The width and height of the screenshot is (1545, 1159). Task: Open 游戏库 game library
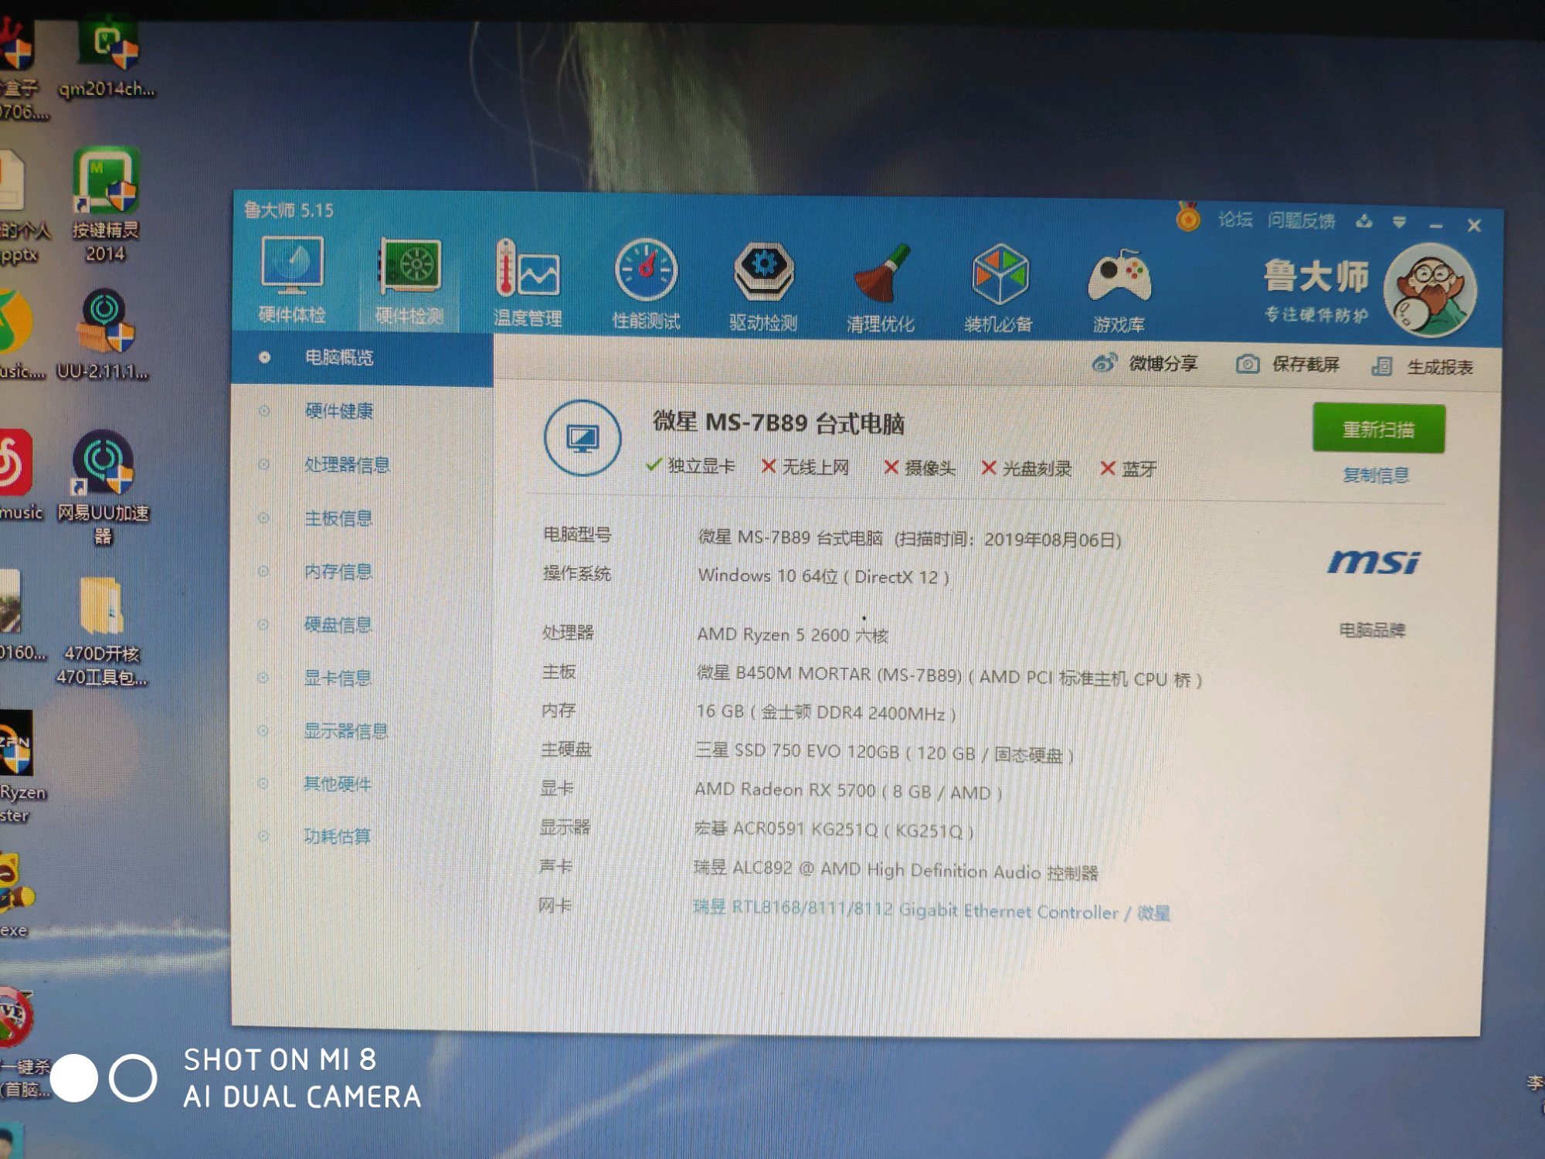tap(1119, 291)
